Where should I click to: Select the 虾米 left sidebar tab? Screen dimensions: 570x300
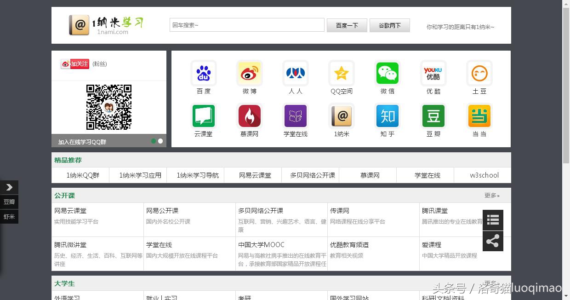tap(9, 216)
